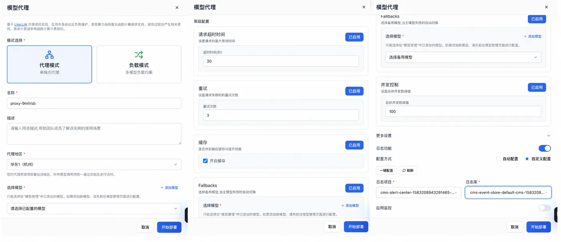
Task: Close the left panel showing 模式选择
Action: click(177, 8)
